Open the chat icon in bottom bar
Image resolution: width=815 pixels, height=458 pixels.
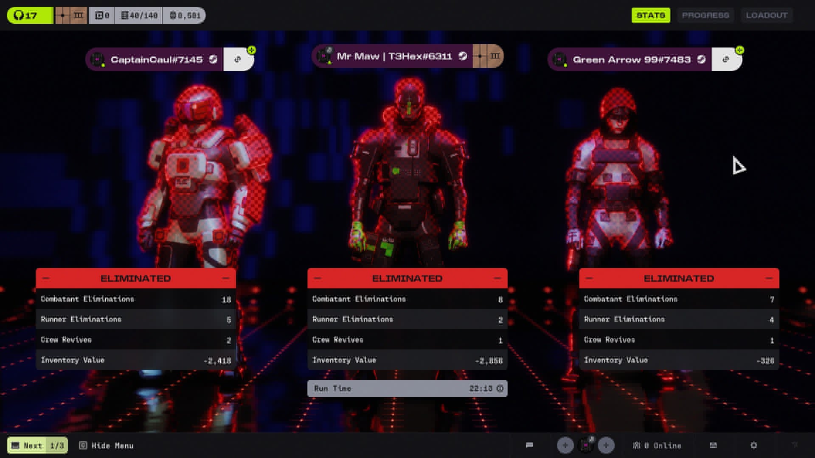tap(529, 445)
